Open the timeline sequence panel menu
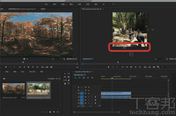Screen dimensions: 176x116 (x=93, y=72)
